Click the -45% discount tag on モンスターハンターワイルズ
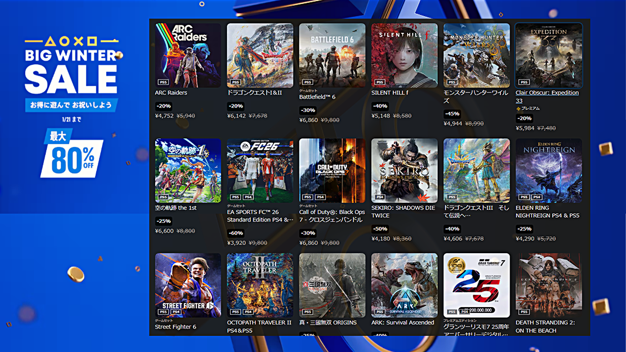The height and width of the screenshot is (352, 626). tap(453, 113)
